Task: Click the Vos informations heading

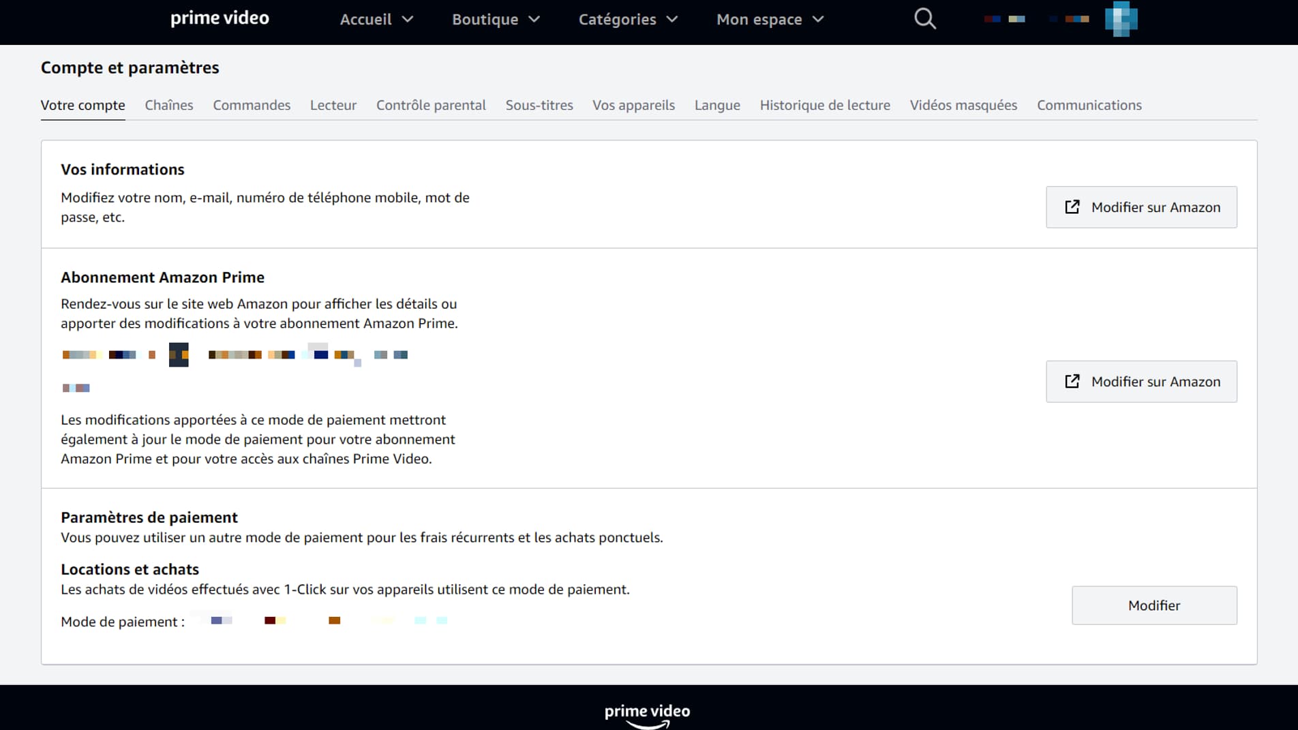Action: (123, 169)
